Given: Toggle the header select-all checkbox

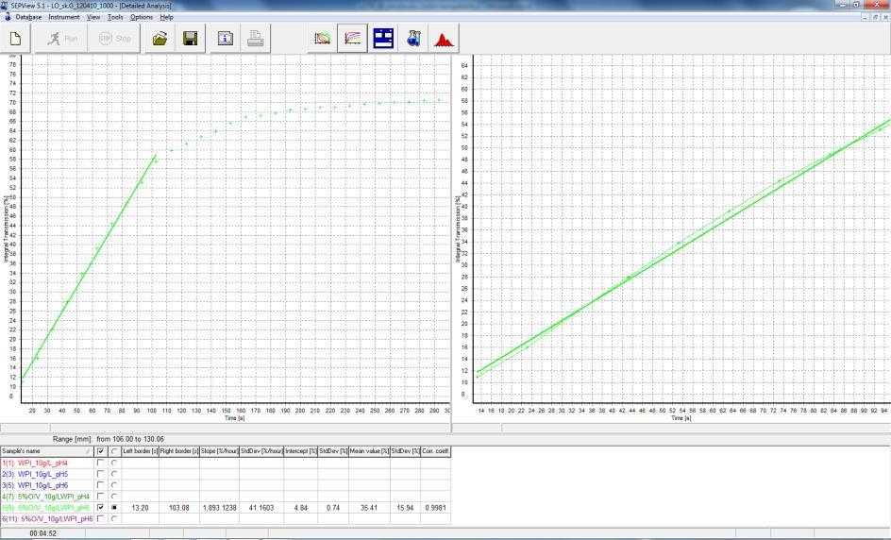Looking at the screenshot, I should [x=101, y=451].
